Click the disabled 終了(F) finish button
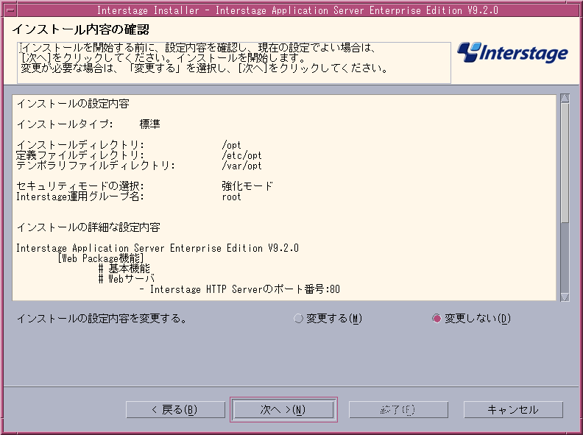This screenshot has height=435, width=583. 398,410
